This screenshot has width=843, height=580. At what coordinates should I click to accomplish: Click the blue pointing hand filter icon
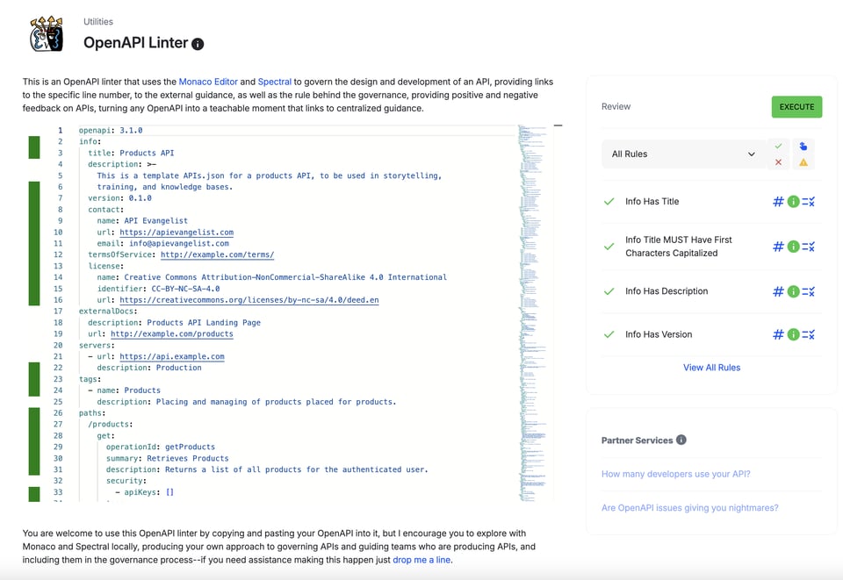click(803, 146)
